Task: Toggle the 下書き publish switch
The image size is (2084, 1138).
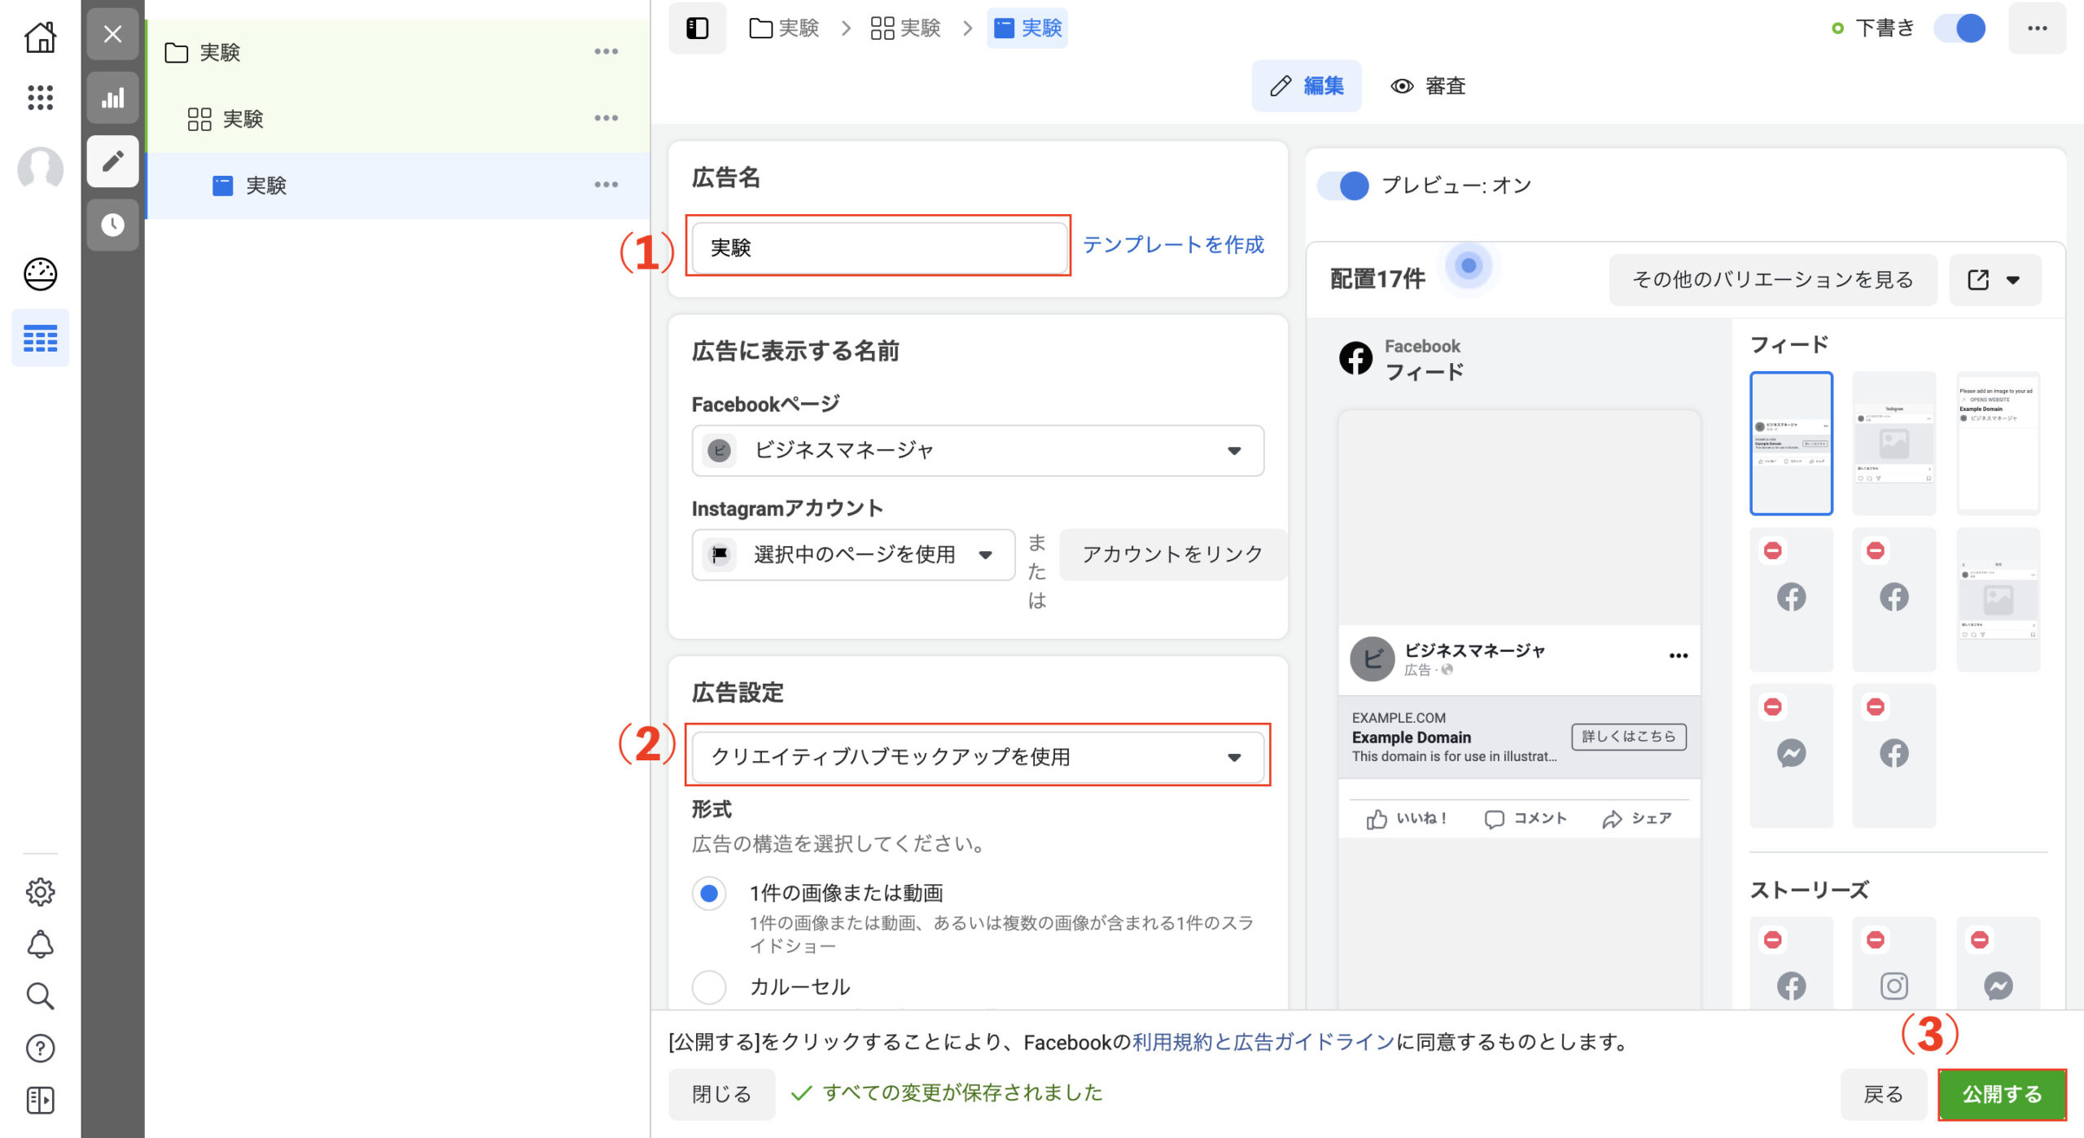Action: [x=1960, y=28]
